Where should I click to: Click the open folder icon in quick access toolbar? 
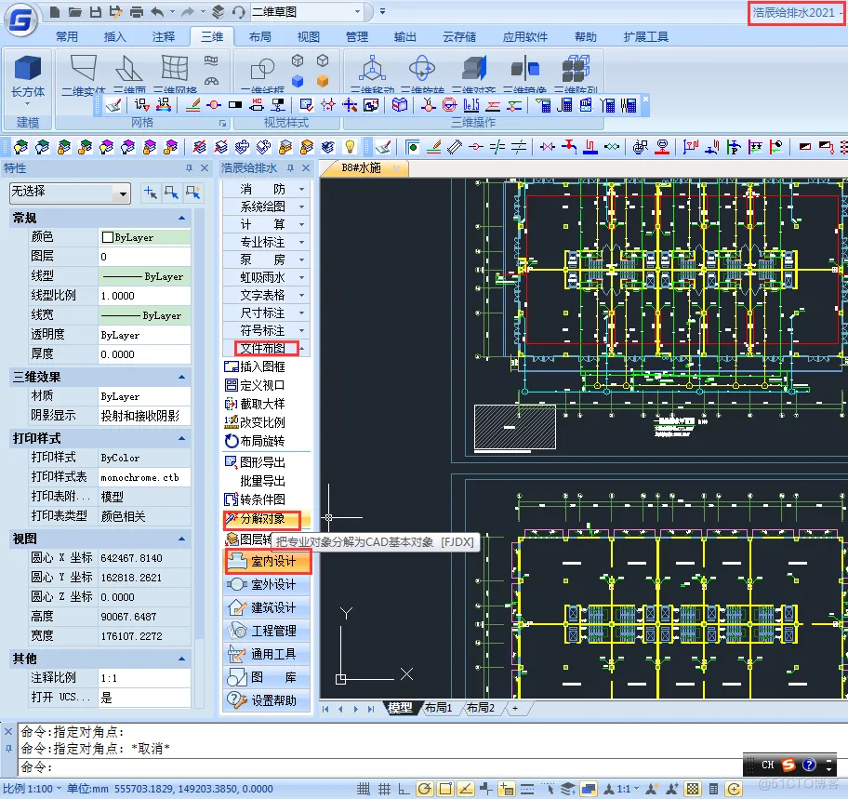(x=74, y=11)
